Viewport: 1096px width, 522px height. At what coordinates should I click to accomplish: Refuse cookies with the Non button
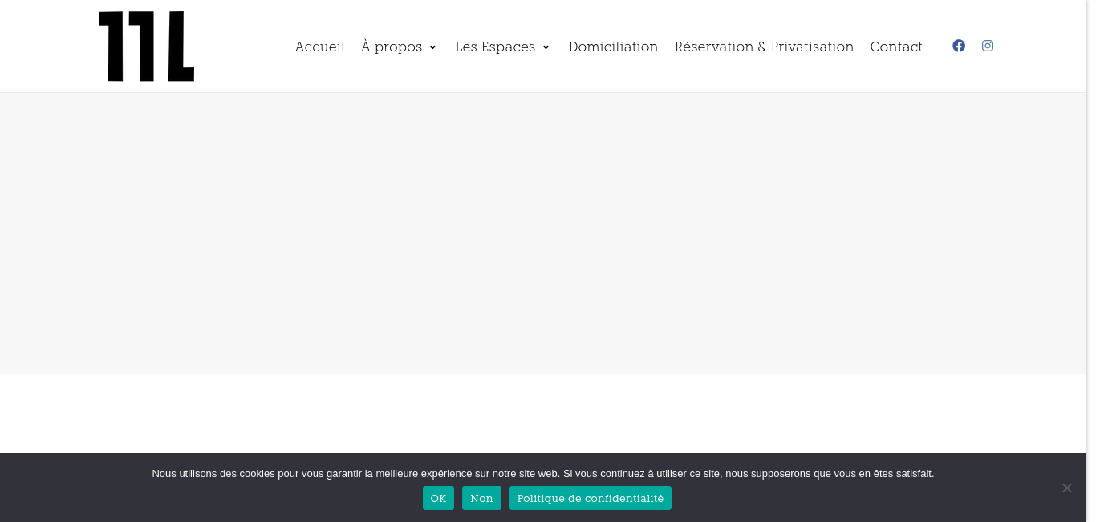point(481,498)
